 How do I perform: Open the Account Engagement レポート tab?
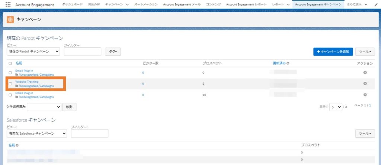click(x=246, y=4)
